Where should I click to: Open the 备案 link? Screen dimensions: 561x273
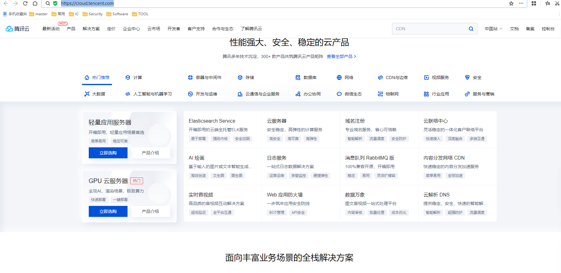530,29
